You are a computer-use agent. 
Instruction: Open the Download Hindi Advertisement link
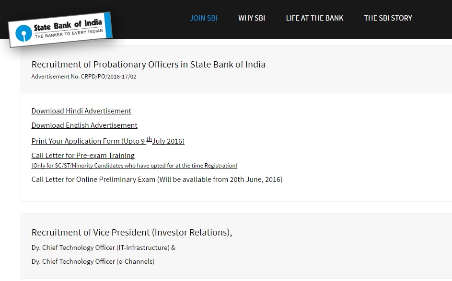pyautogui.click(x=81, y=111)
